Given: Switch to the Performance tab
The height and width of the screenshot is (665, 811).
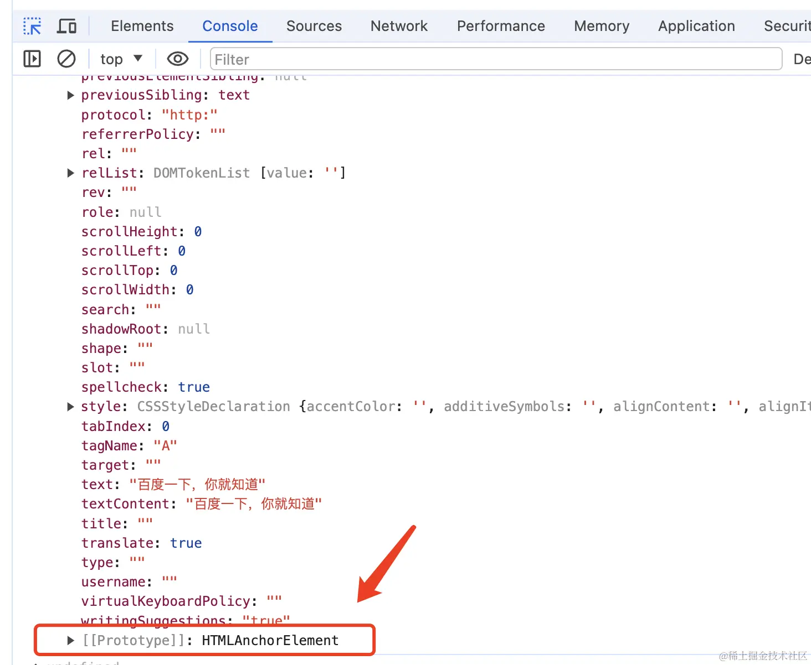Looking at the screenshot, I should [x=501, y=26].
